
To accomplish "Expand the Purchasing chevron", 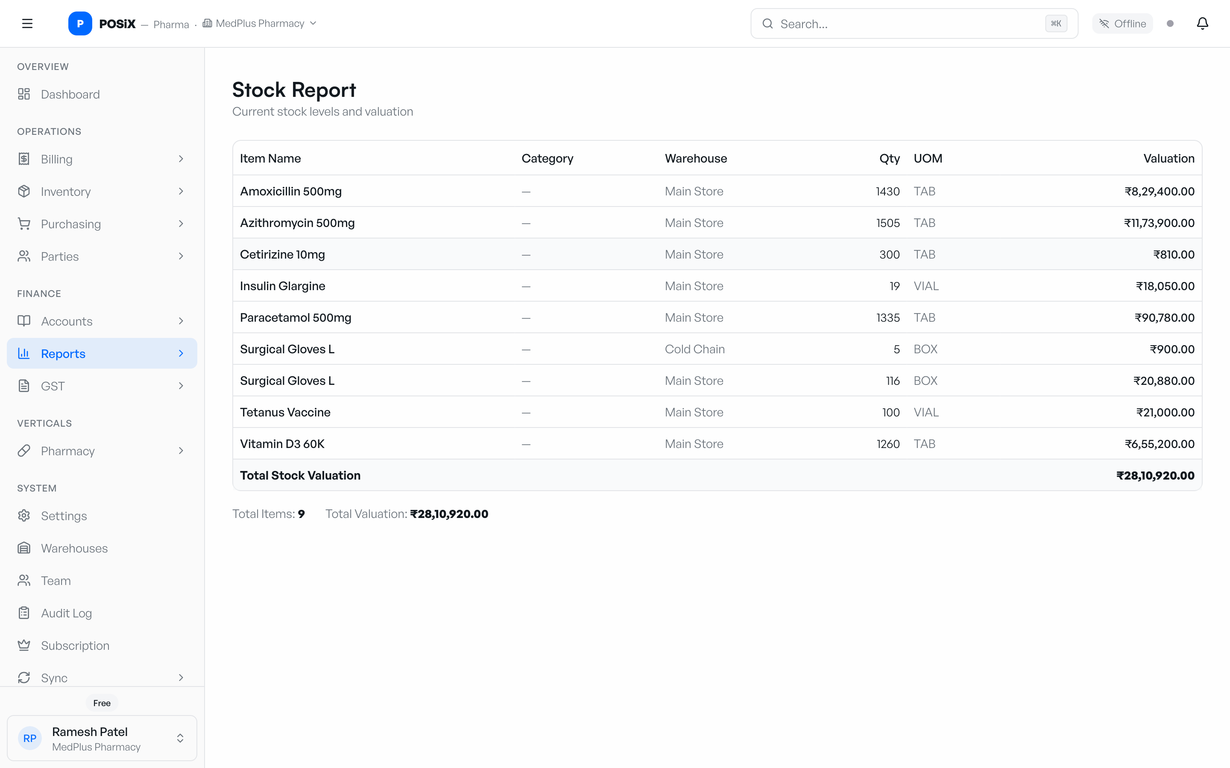I will point(181,224).
